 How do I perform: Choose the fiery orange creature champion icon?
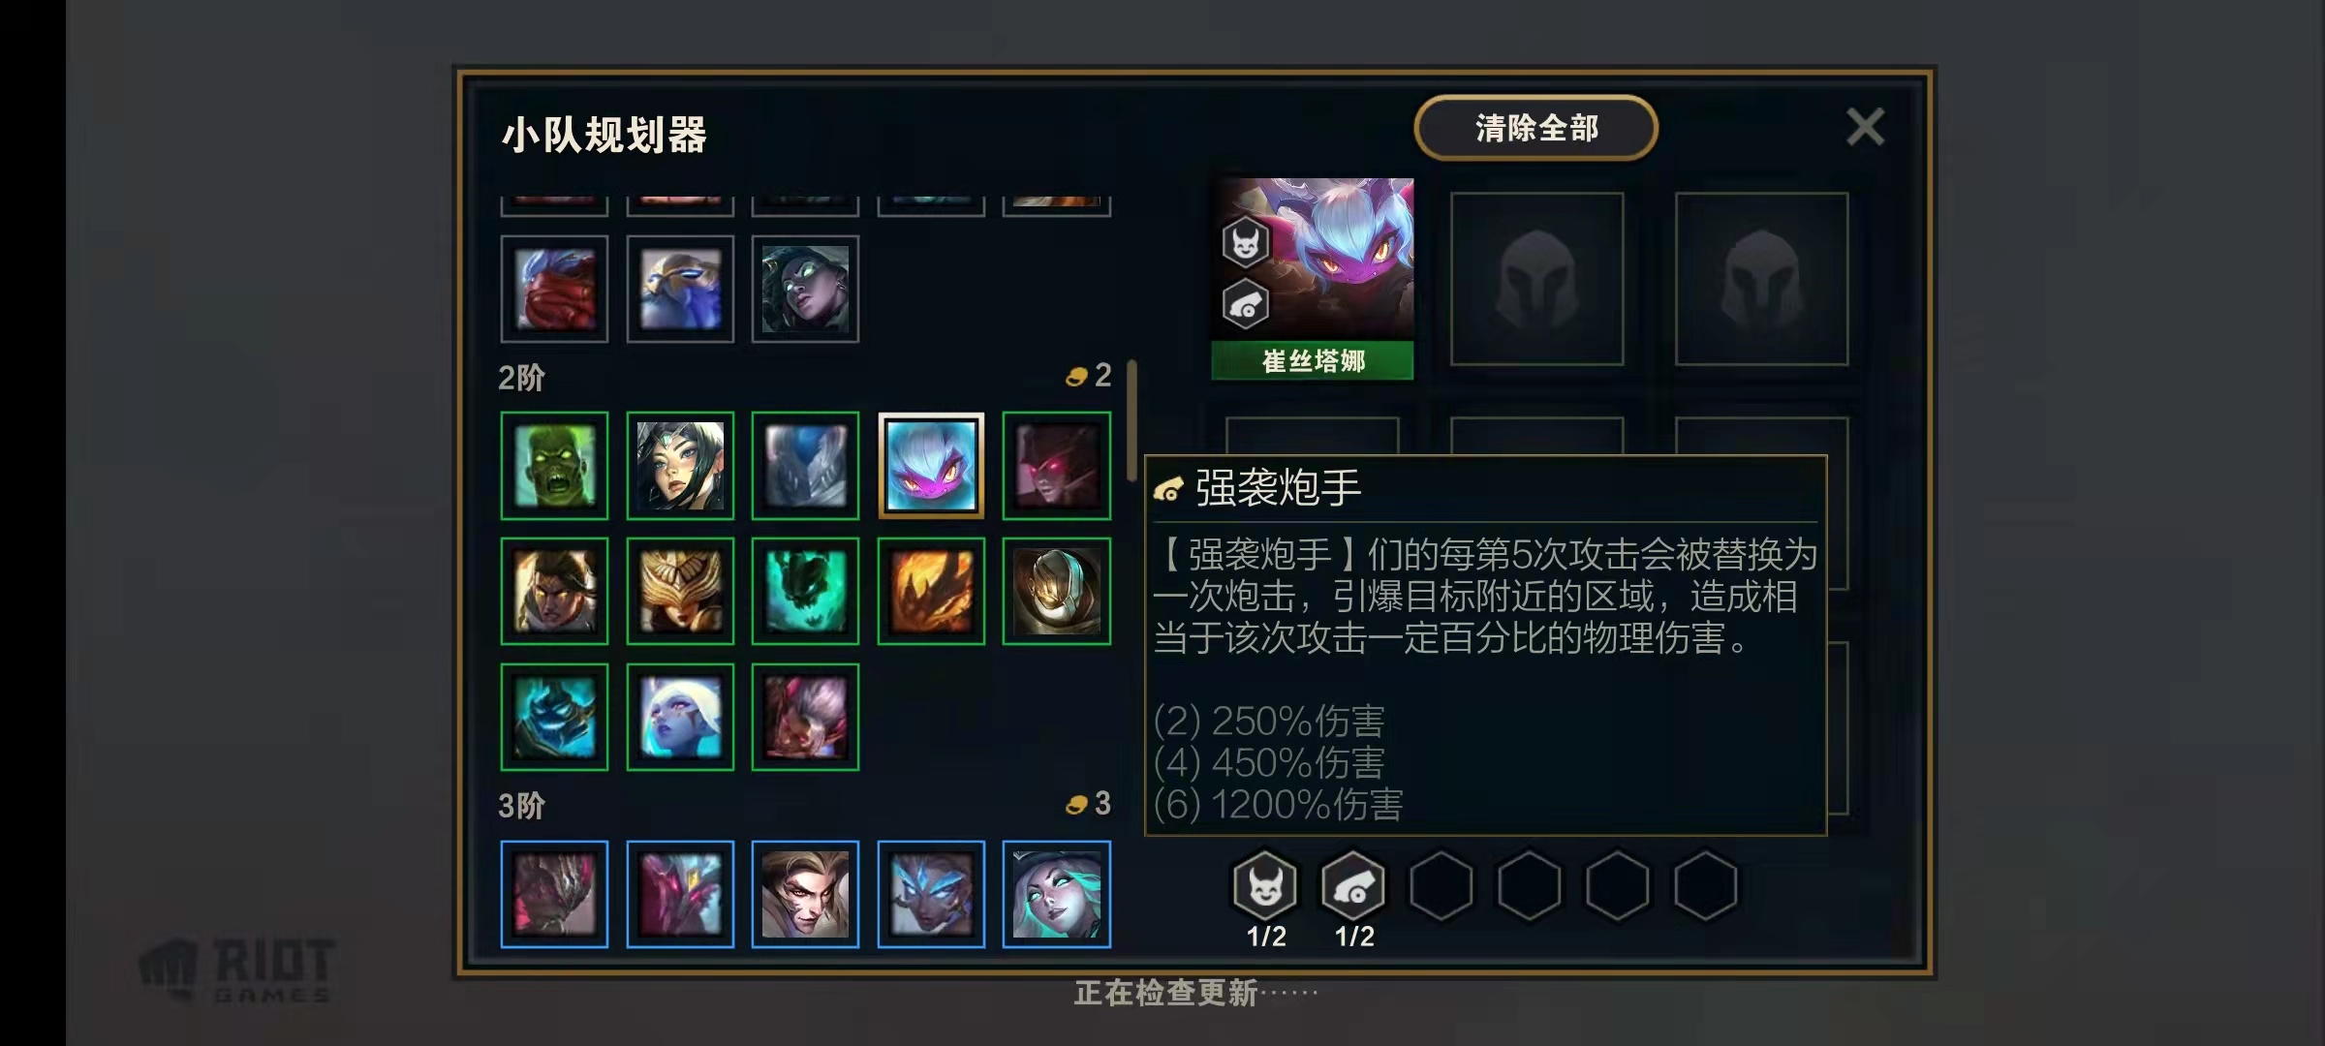931,591
